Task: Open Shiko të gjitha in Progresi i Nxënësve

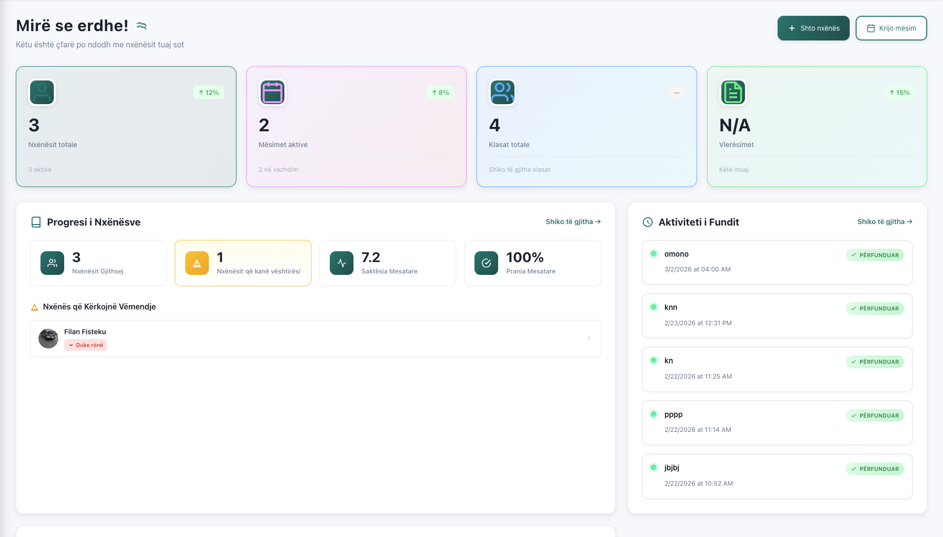Action: 573,222
